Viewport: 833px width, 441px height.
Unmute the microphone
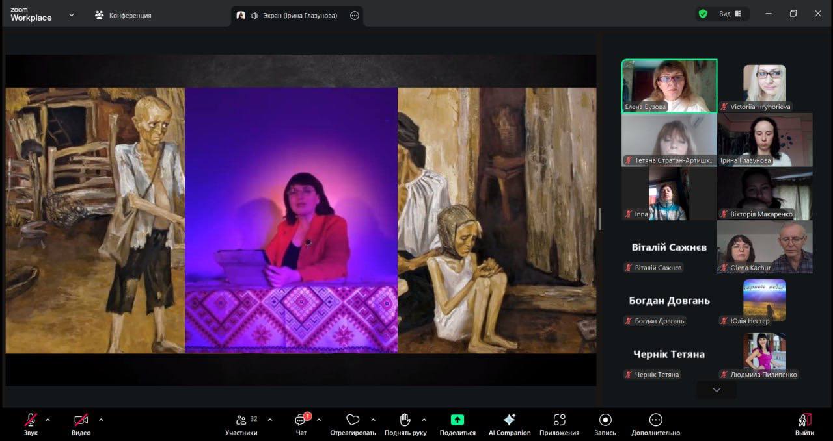pos(31,420)
